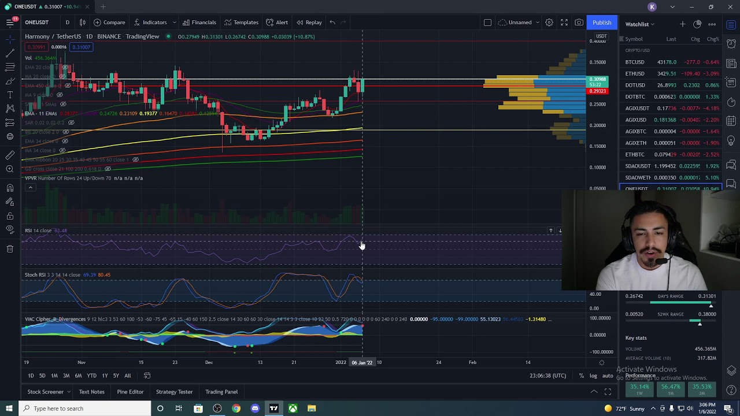Image resolution: width=740 pixels, height=416 pixels.
Task: Collapse the indicator legend arrow
Action: click(30, 187)
